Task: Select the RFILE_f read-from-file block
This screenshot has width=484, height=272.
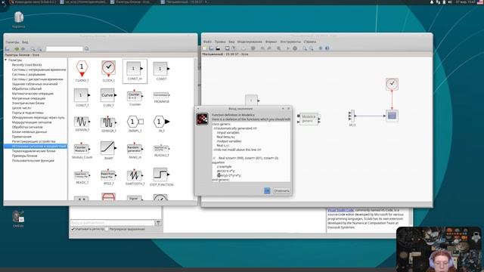Action: (108, 177)
